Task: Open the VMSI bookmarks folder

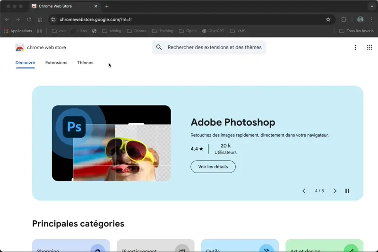Action: pyautogui.click(x=238, y=31)
